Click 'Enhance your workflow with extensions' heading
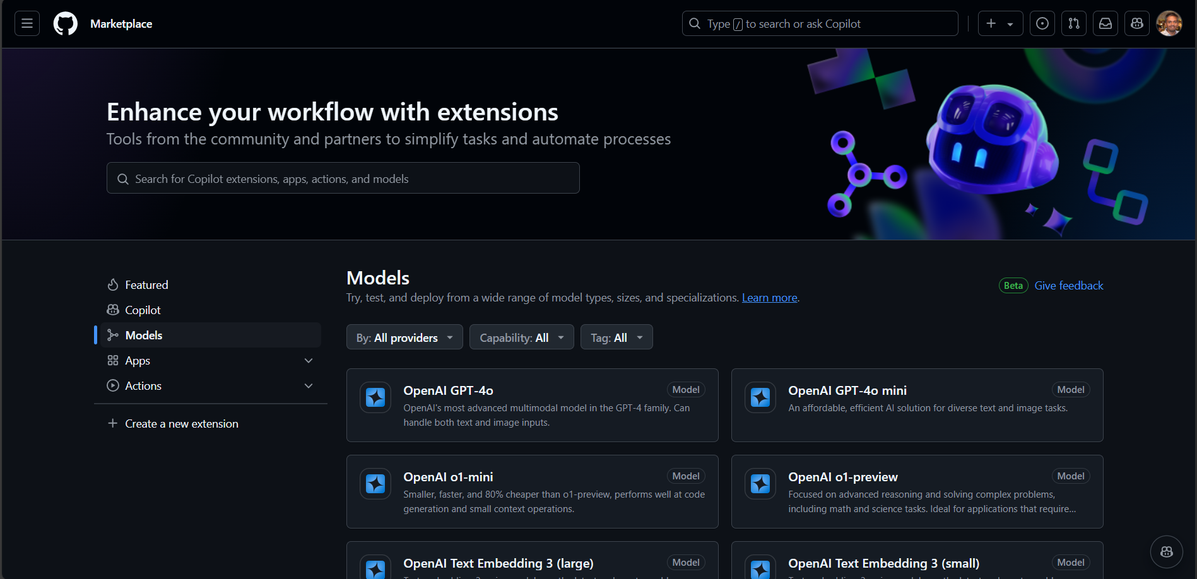 coord(333,112)
